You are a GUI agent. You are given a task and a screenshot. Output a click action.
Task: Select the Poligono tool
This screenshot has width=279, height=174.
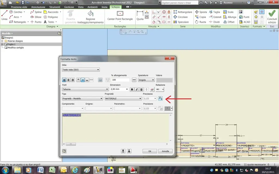tap(51, 17)
